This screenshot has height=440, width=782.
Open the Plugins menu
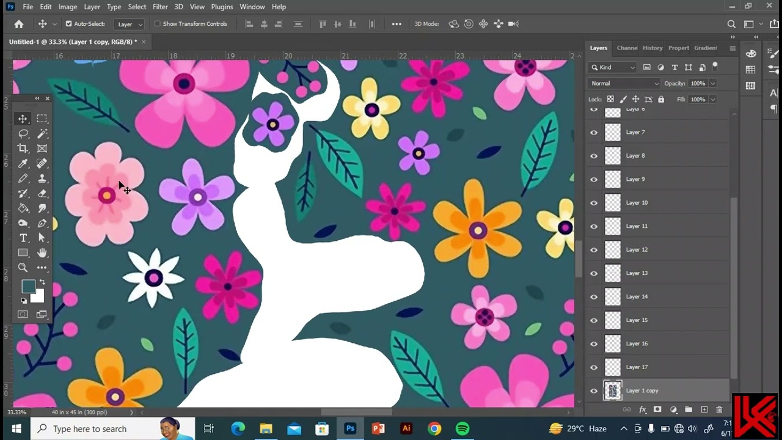pyautogui.click(x=222, y=7)
